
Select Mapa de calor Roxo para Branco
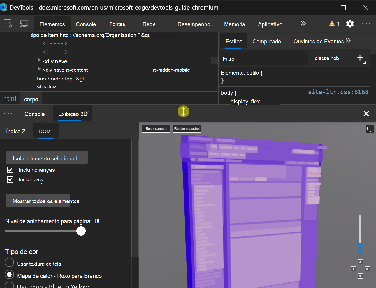(9, 274)
